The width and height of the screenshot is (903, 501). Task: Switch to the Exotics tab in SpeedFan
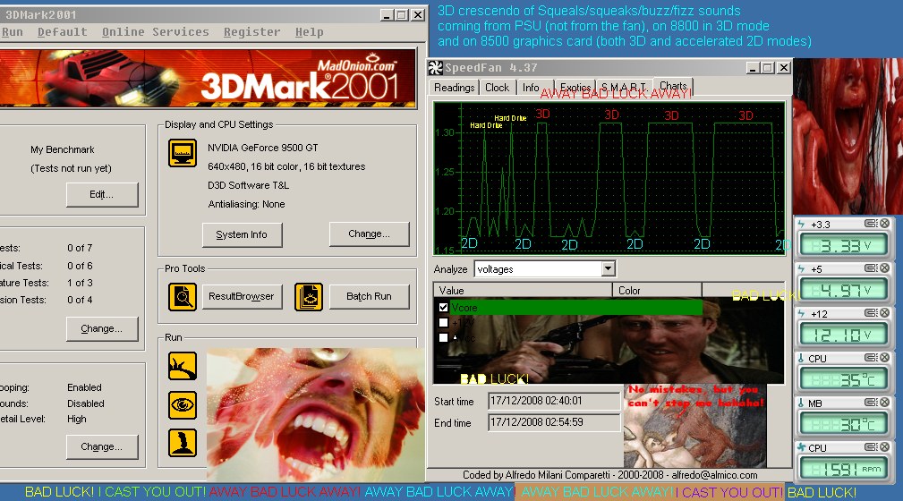tap(575, 88)
